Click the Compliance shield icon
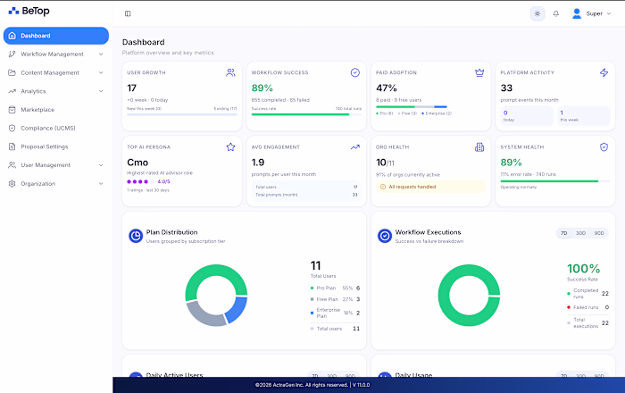 click(x=12, y=128)
